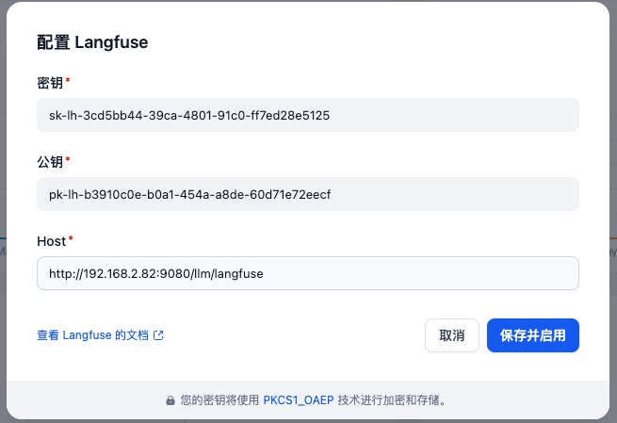Click the Host URL input field
617x423 pixels.
pyautogui.click(x=308, y=273)
